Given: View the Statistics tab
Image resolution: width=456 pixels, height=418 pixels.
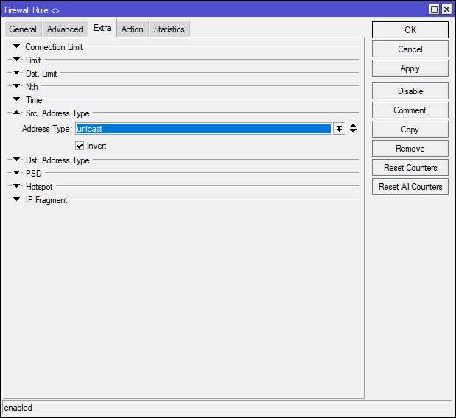Looking at the screenshot, I should pyautogui.click(x=169, y=29).
